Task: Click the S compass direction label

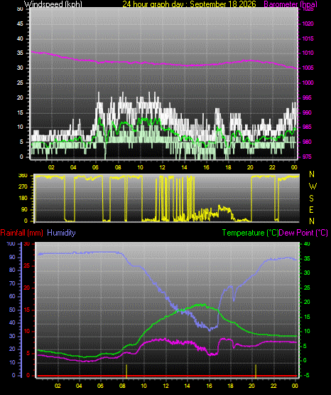Action: click(x=311, y=199)
